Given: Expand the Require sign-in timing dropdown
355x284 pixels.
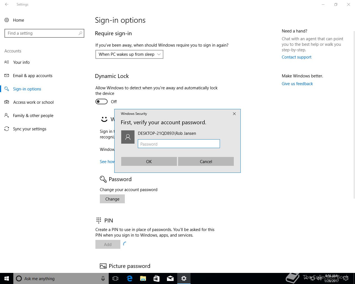Looking at the screenshot, I should 129,54.
